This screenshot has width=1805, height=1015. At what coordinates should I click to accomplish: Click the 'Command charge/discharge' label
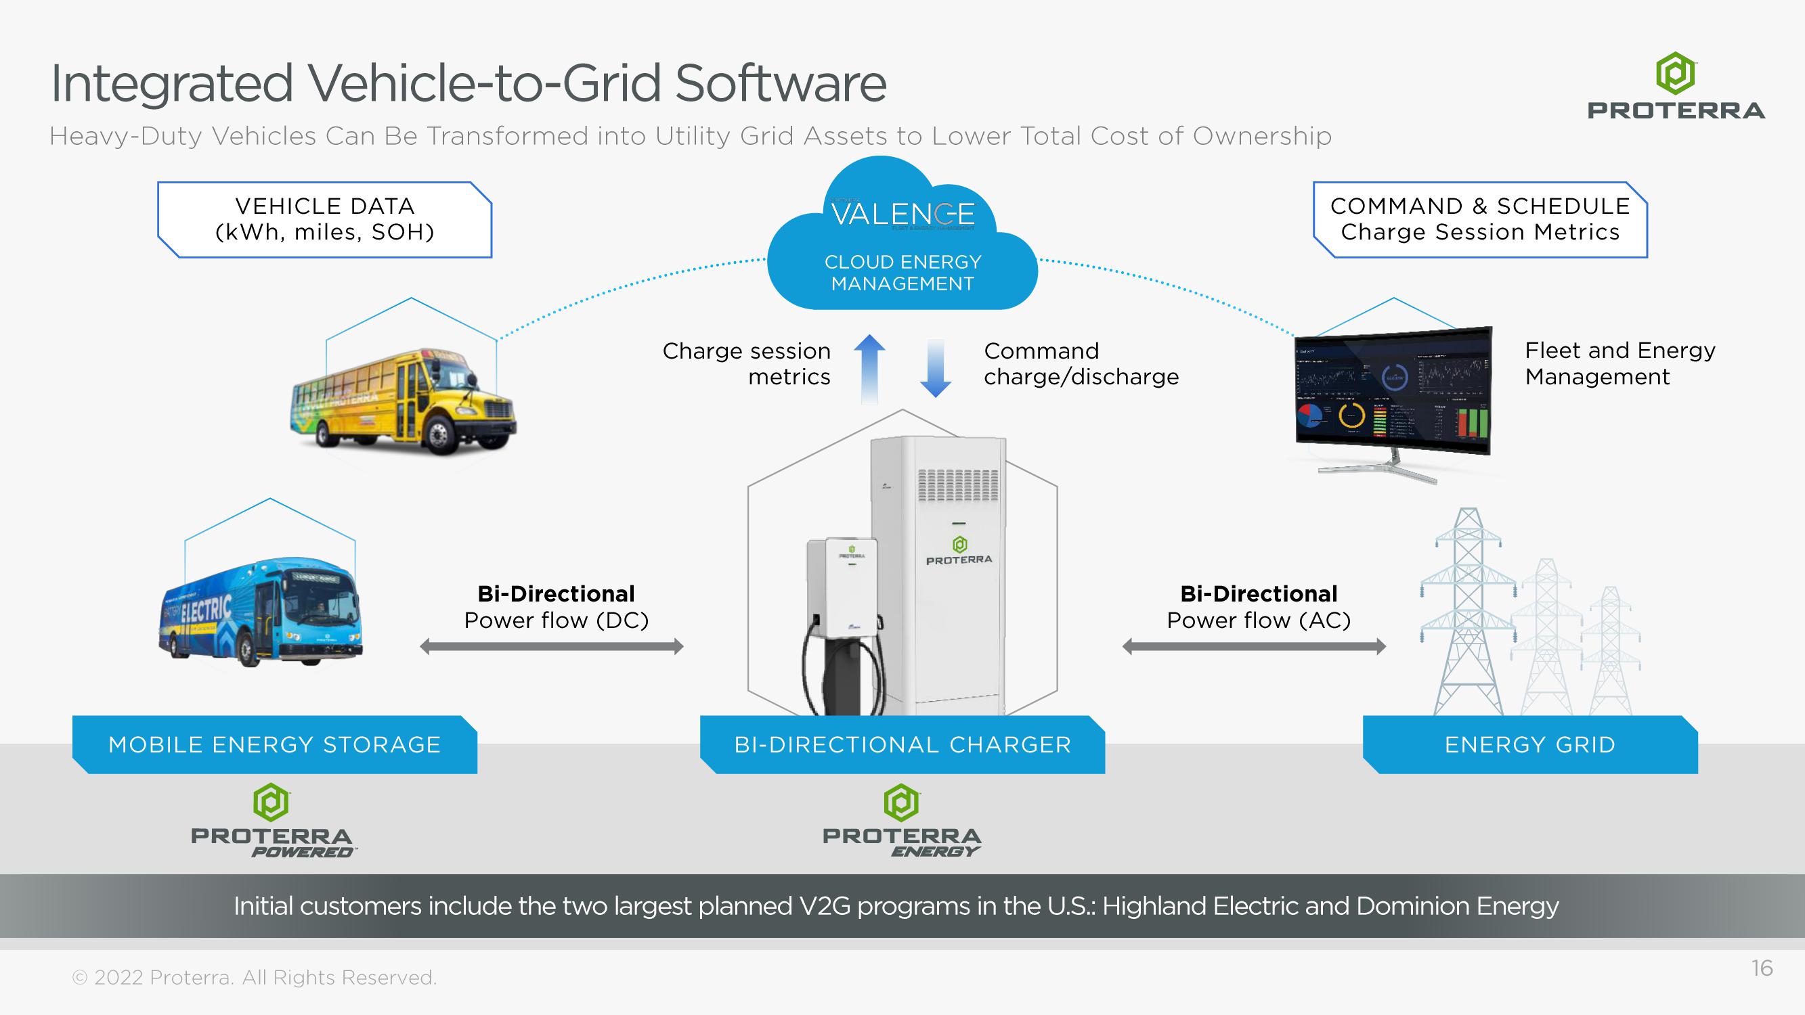(1081, 363)
